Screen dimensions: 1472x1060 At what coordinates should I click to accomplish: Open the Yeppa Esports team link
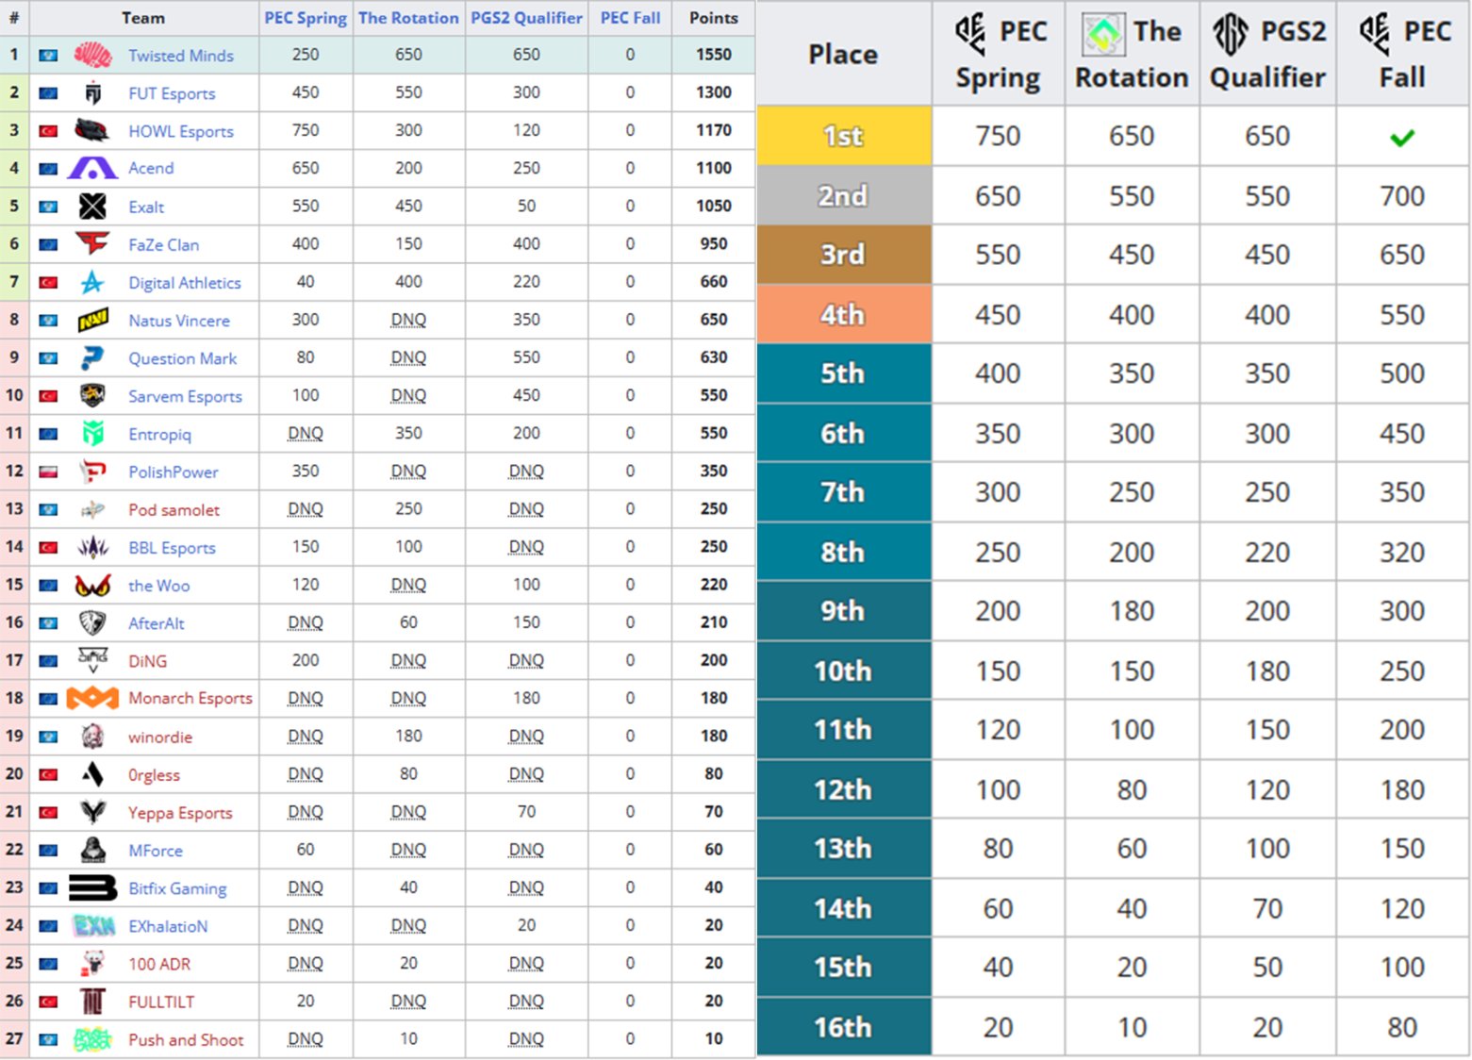pyautogui.click(x=180, y=812)
